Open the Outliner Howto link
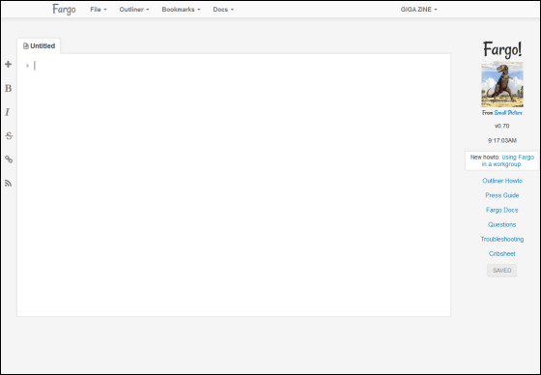This screenshot has height=375, width=541. (x=502, y=181)
